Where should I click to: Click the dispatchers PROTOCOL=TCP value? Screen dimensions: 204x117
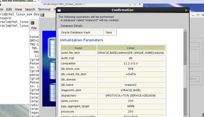point(130,95)
